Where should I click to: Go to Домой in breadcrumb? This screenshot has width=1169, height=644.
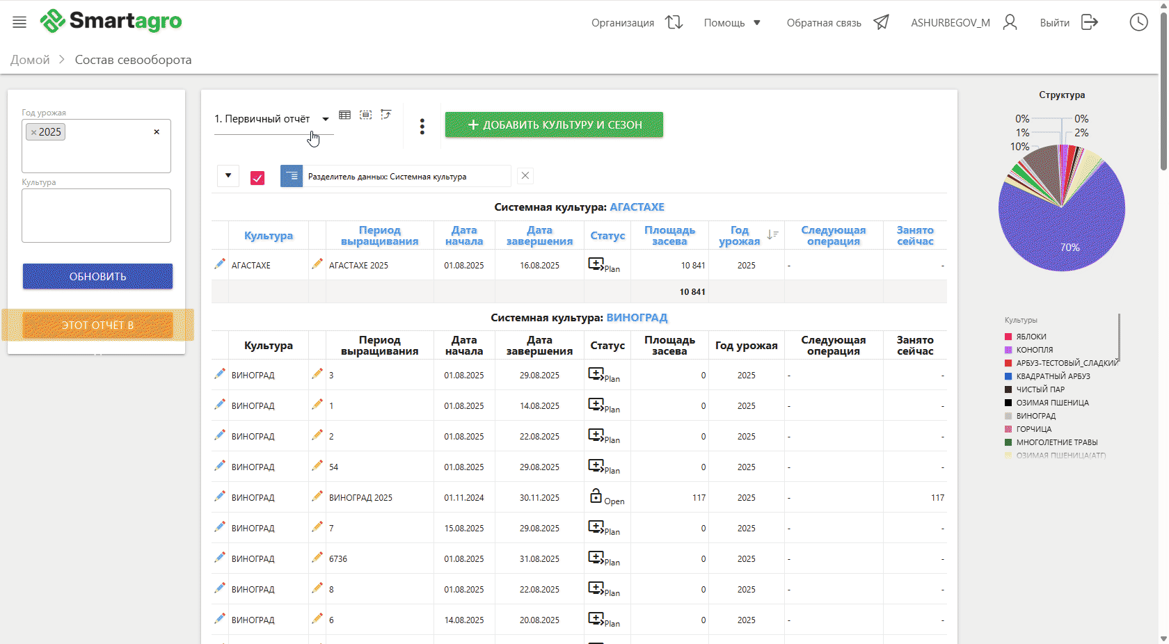[30, 60]
